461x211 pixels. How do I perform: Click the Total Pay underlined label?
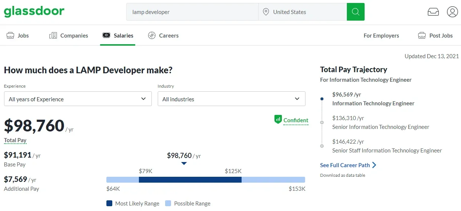(15, 140)
